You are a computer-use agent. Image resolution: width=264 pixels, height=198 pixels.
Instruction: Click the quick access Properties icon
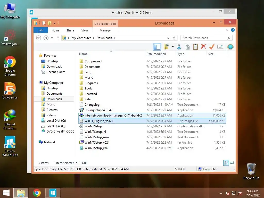click(x=44, y=23)
